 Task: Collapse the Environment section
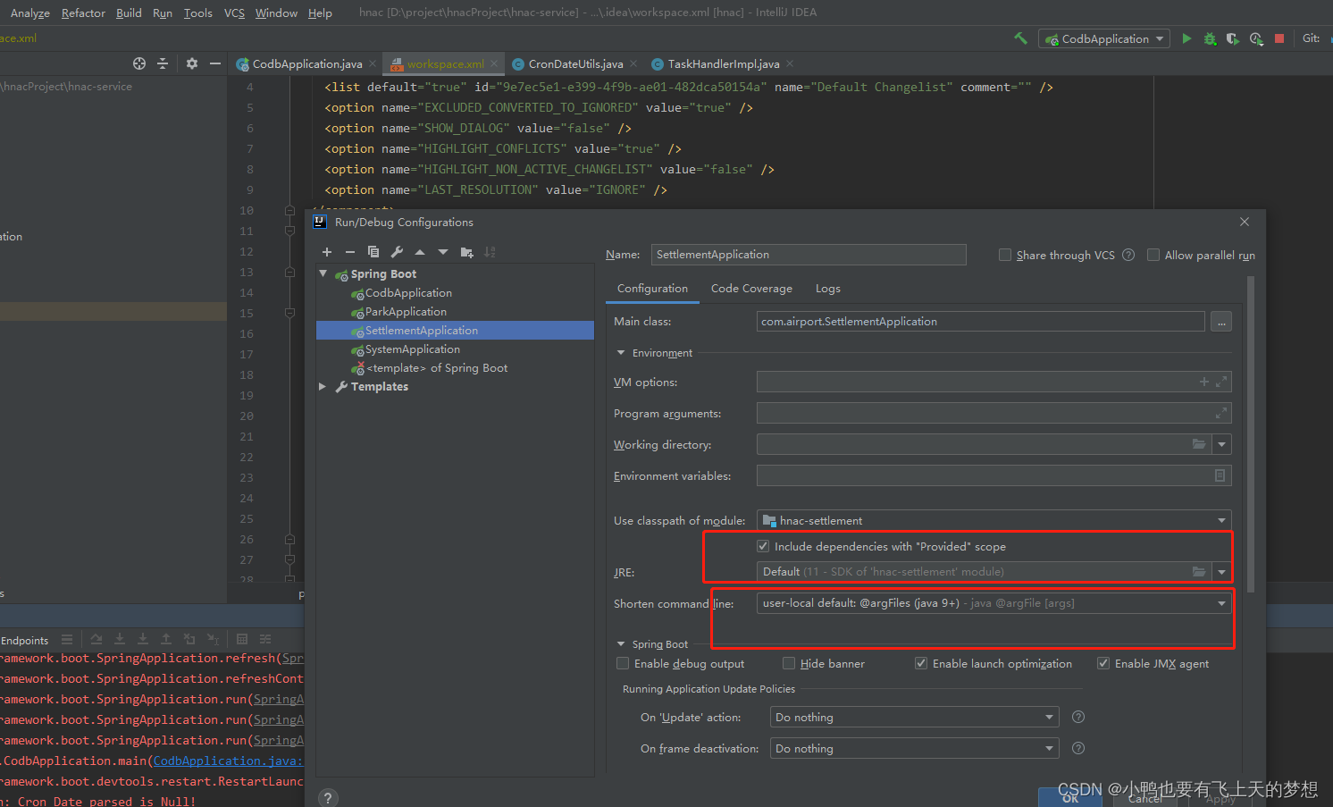(621, 352)
